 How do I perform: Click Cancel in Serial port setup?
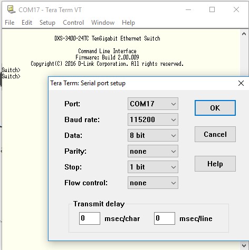click(x=215, y=134)
